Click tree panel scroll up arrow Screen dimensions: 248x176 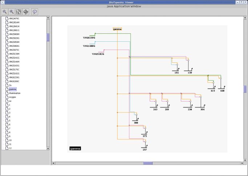tap(48, 18)
